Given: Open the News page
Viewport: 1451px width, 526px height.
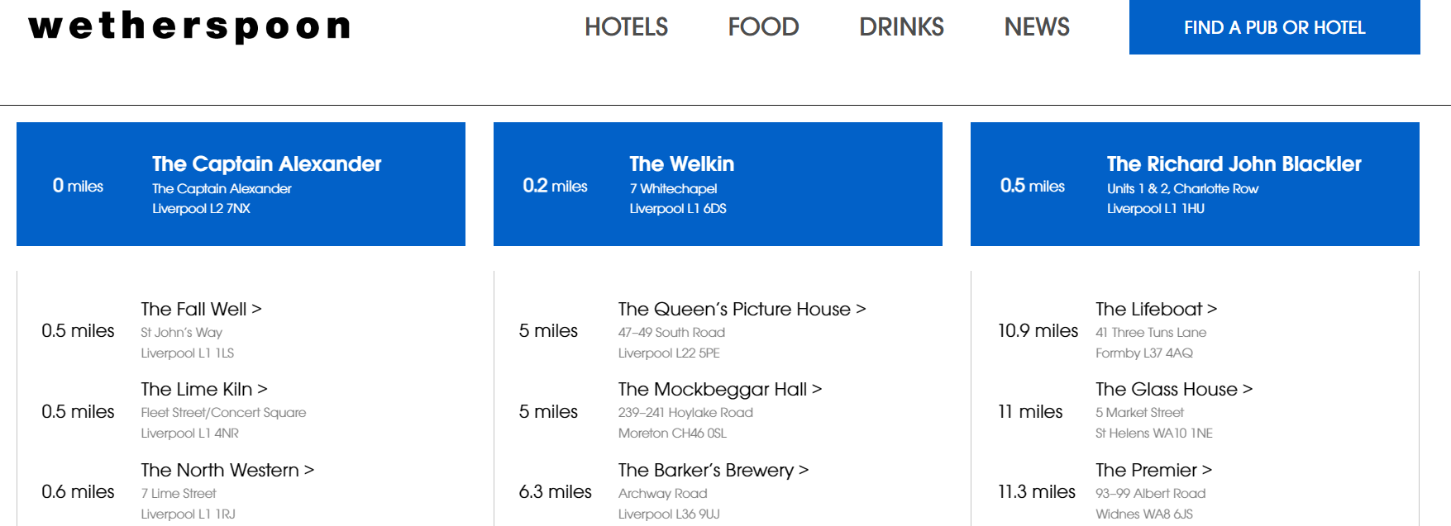Looking at the screenshot, I should [1037, 27].
